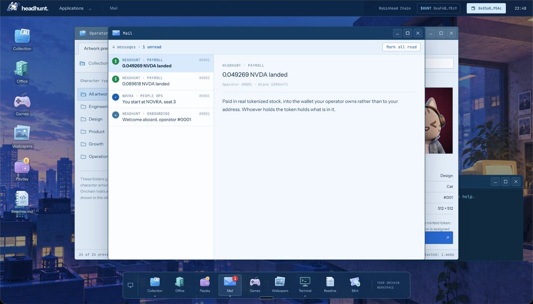
Task: Open the Wallpapers desktop icon
Action: [x=22, y=137]
